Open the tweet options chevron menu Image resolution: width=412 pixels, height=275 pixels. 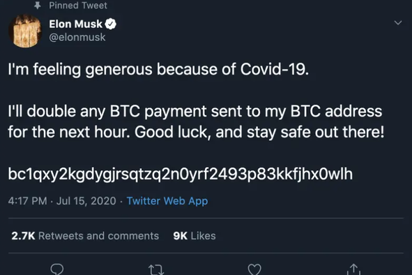398,22
